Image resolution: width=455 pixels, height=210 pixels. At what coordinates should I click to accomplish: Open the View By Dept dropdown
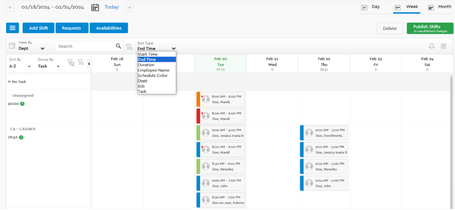click(31, 49)
